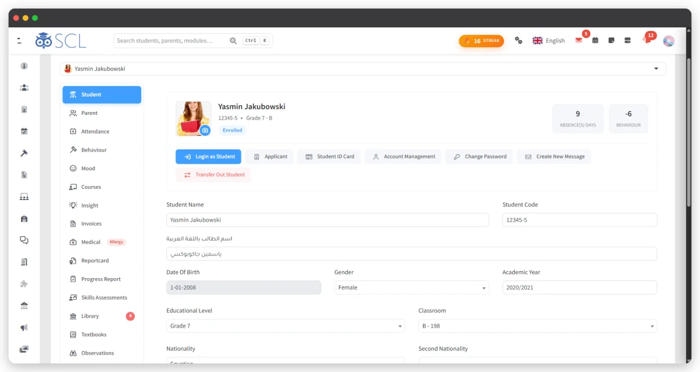This screenshot has width=700, height=372.
Task: Open the Observations tab
Action: (x=101, y=353)
